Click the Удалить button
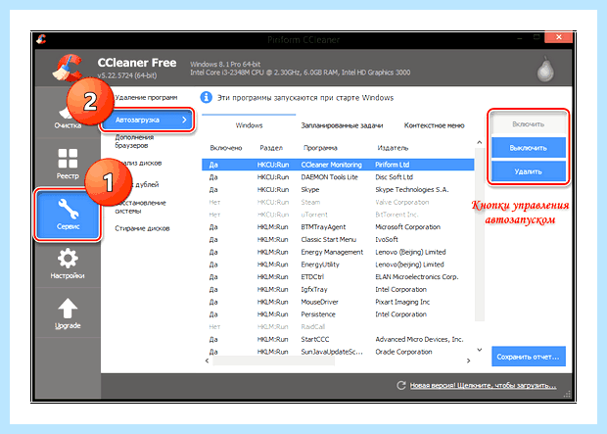 click(529, 171)
